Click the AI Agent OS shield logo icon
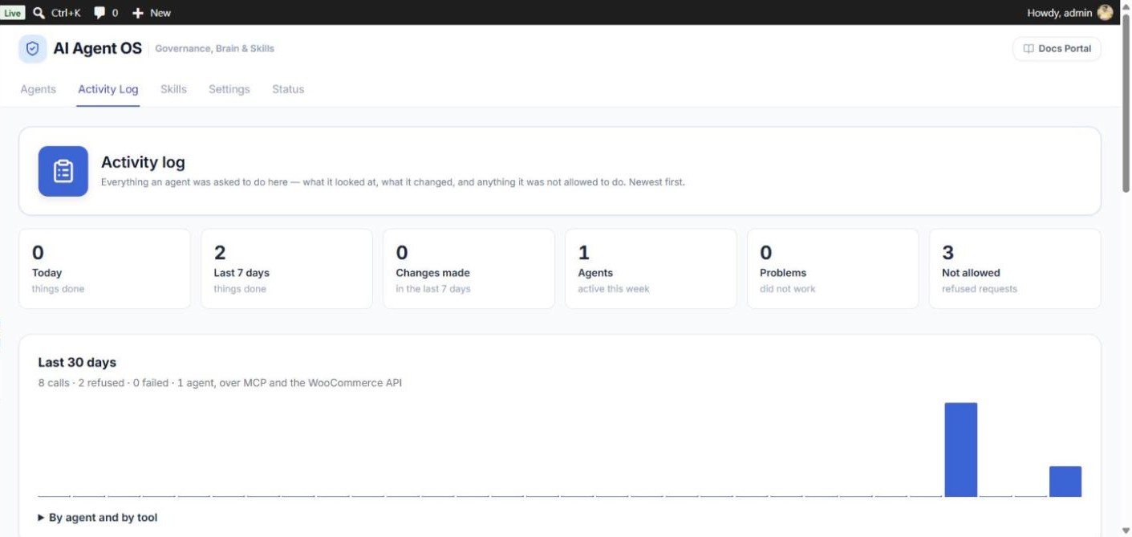Screen dimensions: 1132x537 tap(33, 49)
